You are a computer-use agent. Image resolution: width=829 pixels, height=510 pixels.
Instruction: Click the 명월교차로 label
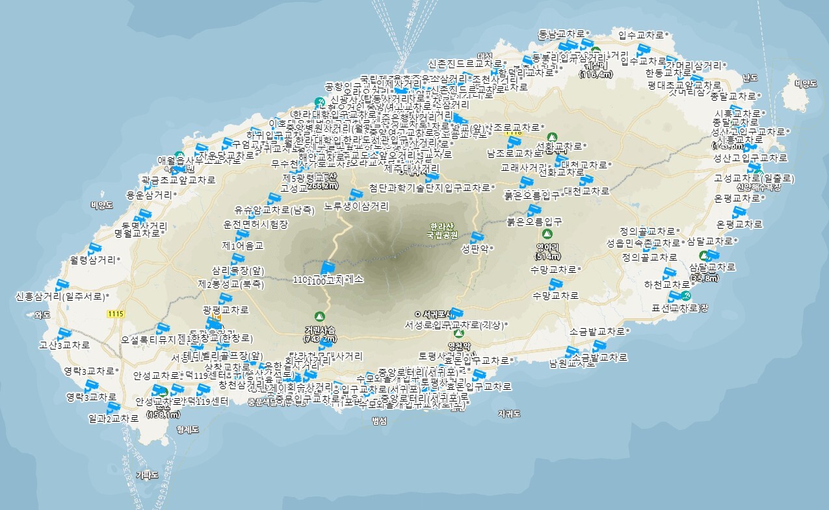[139, 233]
